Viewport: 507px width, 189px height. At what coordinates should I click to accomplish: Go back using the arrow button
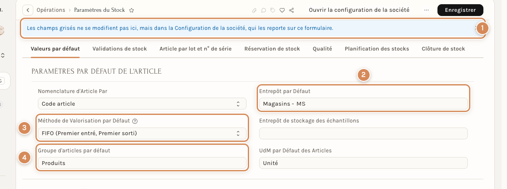click(x=28, y=10)
